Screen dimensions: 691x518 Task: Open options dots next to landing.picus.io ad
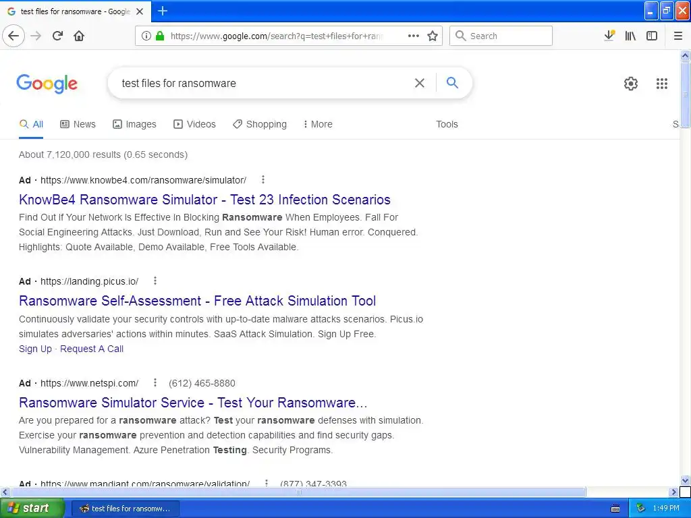click(x=155, y=281)
